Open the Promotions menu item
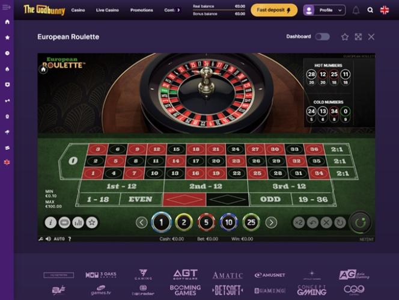399x300 pixels. click(x=142, y=10)
